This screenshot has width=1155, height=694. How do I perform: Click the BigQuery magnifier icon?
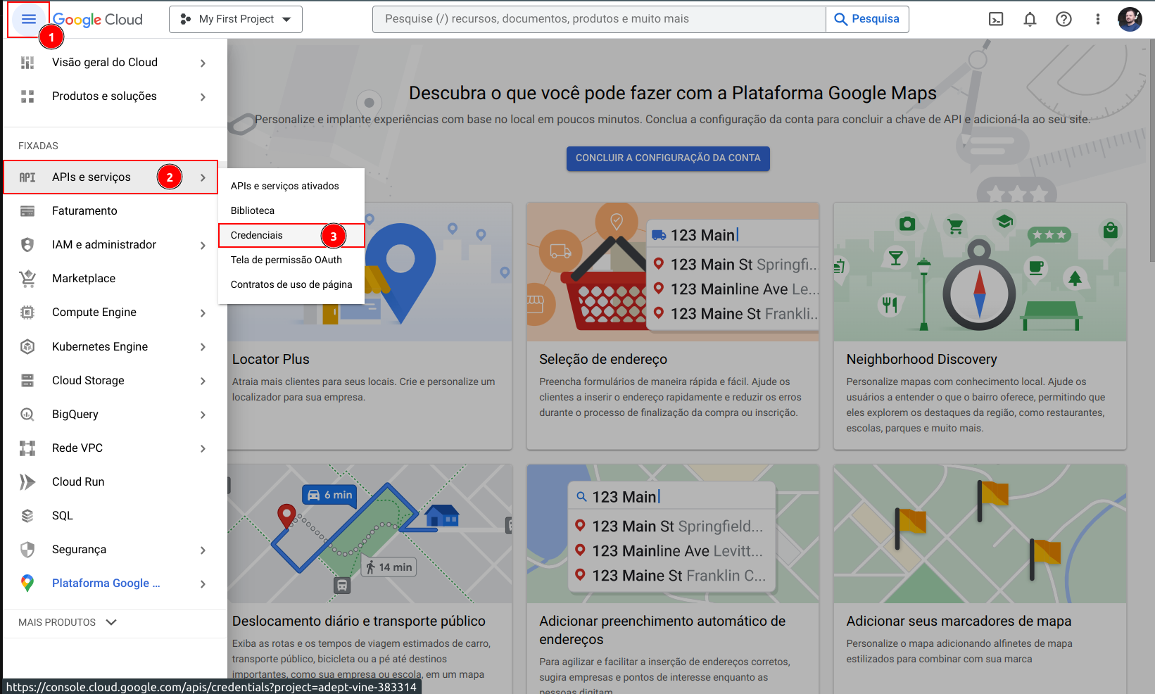[x=27, y=415]
